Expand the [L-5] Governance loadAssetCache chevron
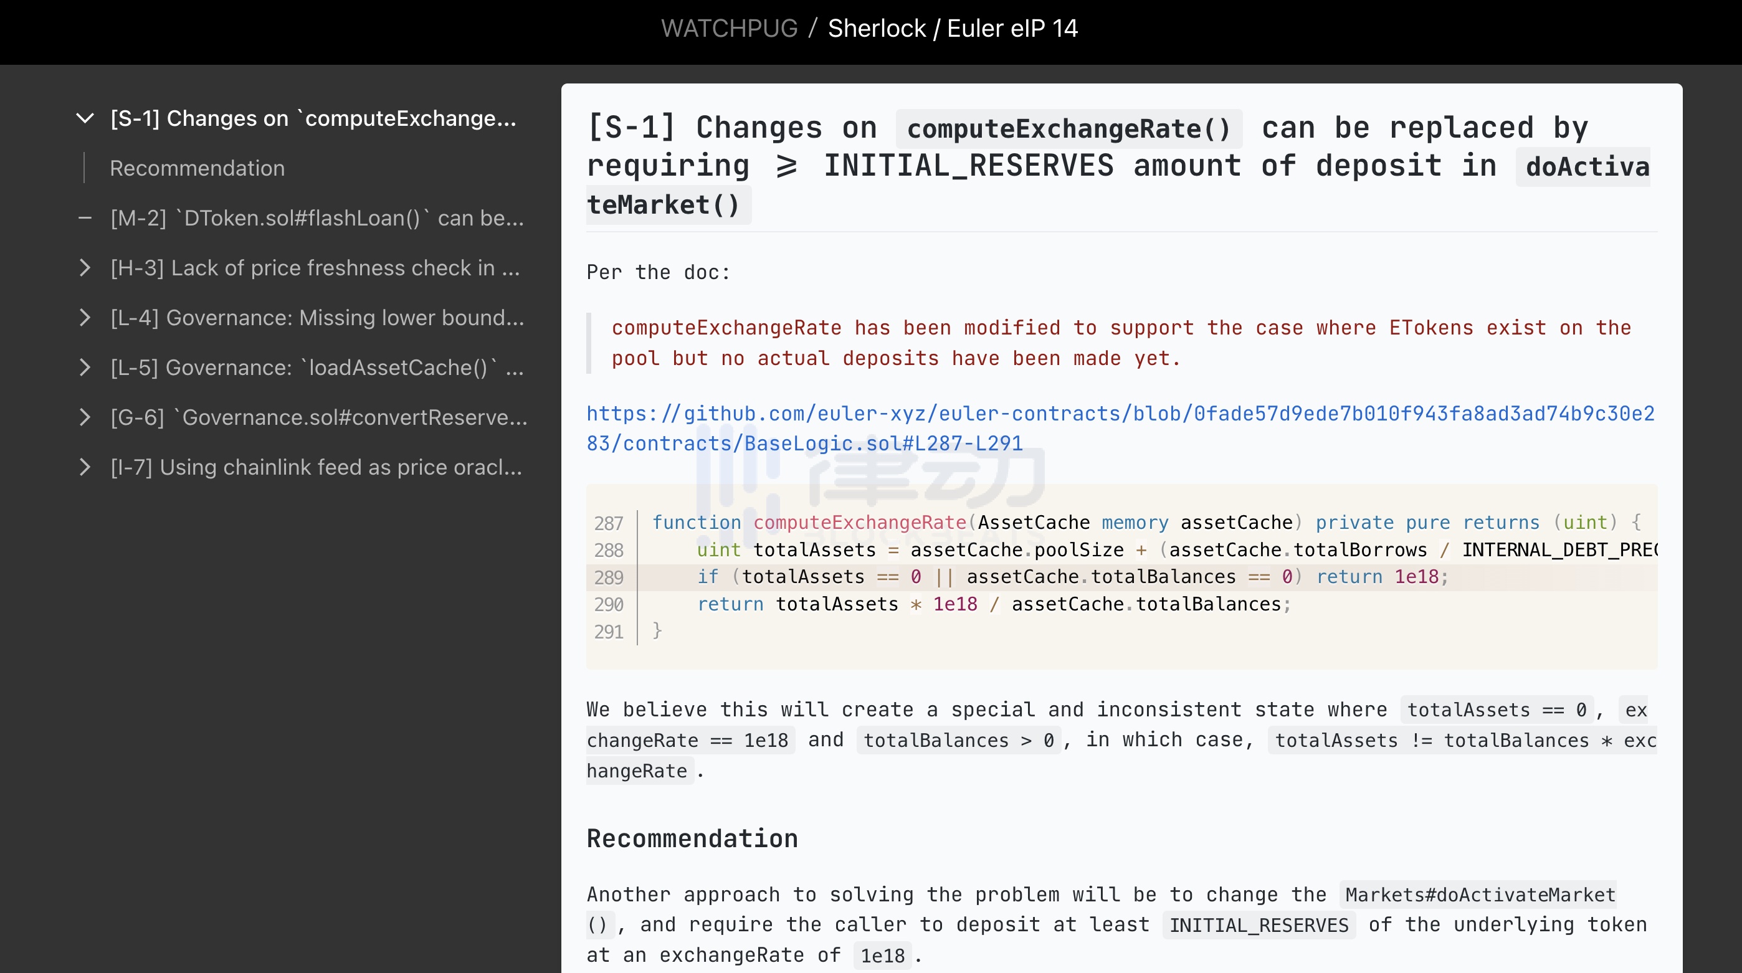Image resolution: width=1742 pixels, height=973 pixels. click(85, 367)
